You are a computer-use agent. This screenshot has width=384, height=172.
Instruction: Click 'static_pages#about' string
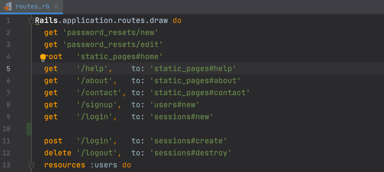[195, 81]
